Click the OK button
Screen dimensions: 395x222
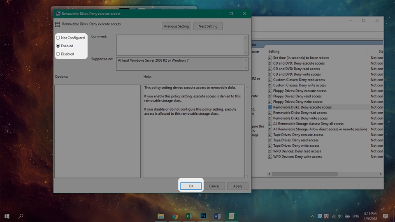pos(191,186)
